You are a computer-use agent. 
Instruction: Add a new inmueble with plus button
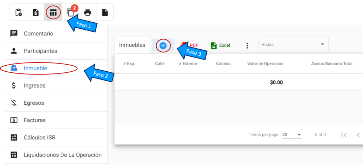(x=163, y=45)
